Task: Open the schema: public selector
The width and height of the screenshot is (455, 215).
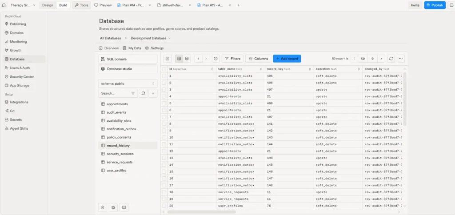Action: point(128,84)
